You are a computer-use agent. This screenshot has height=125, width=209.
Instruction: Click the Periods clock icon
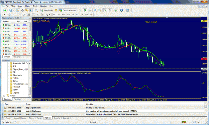[x=121, y=10]
